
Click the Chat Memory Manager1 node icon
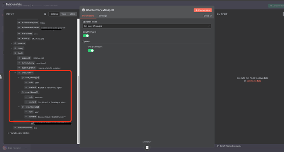click(x=84, y=10)
